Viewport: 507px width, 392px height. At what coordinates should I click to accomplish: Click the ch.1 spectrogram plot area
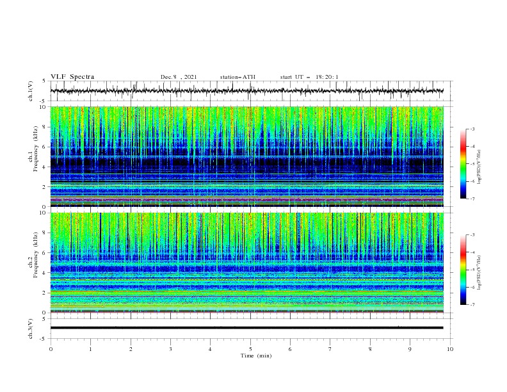[246, 156]
